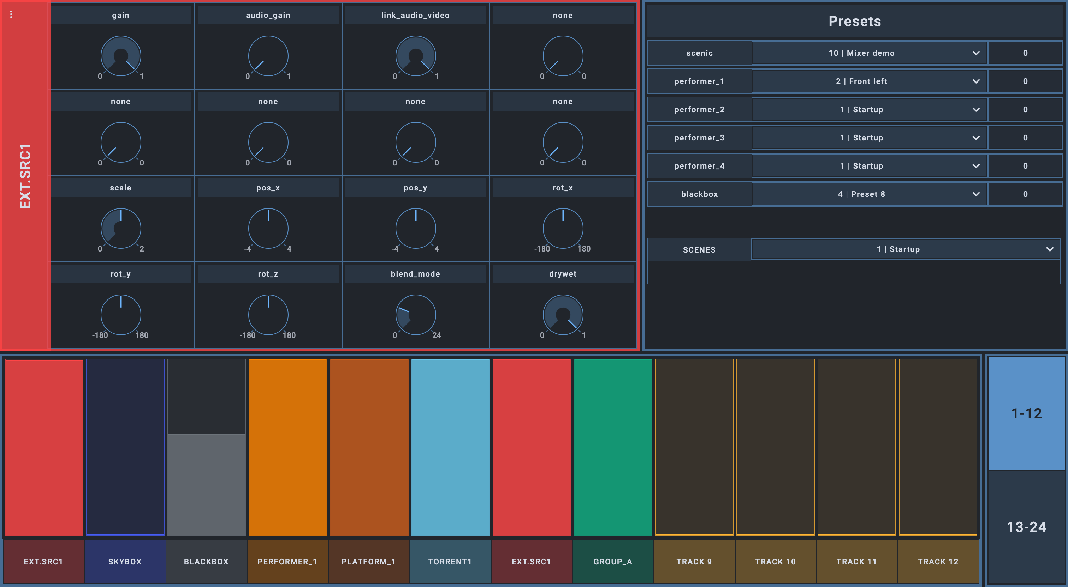Switch to track bank 13-24
The width and height of the screenshot is (1068, 587).
point(1027,527)
